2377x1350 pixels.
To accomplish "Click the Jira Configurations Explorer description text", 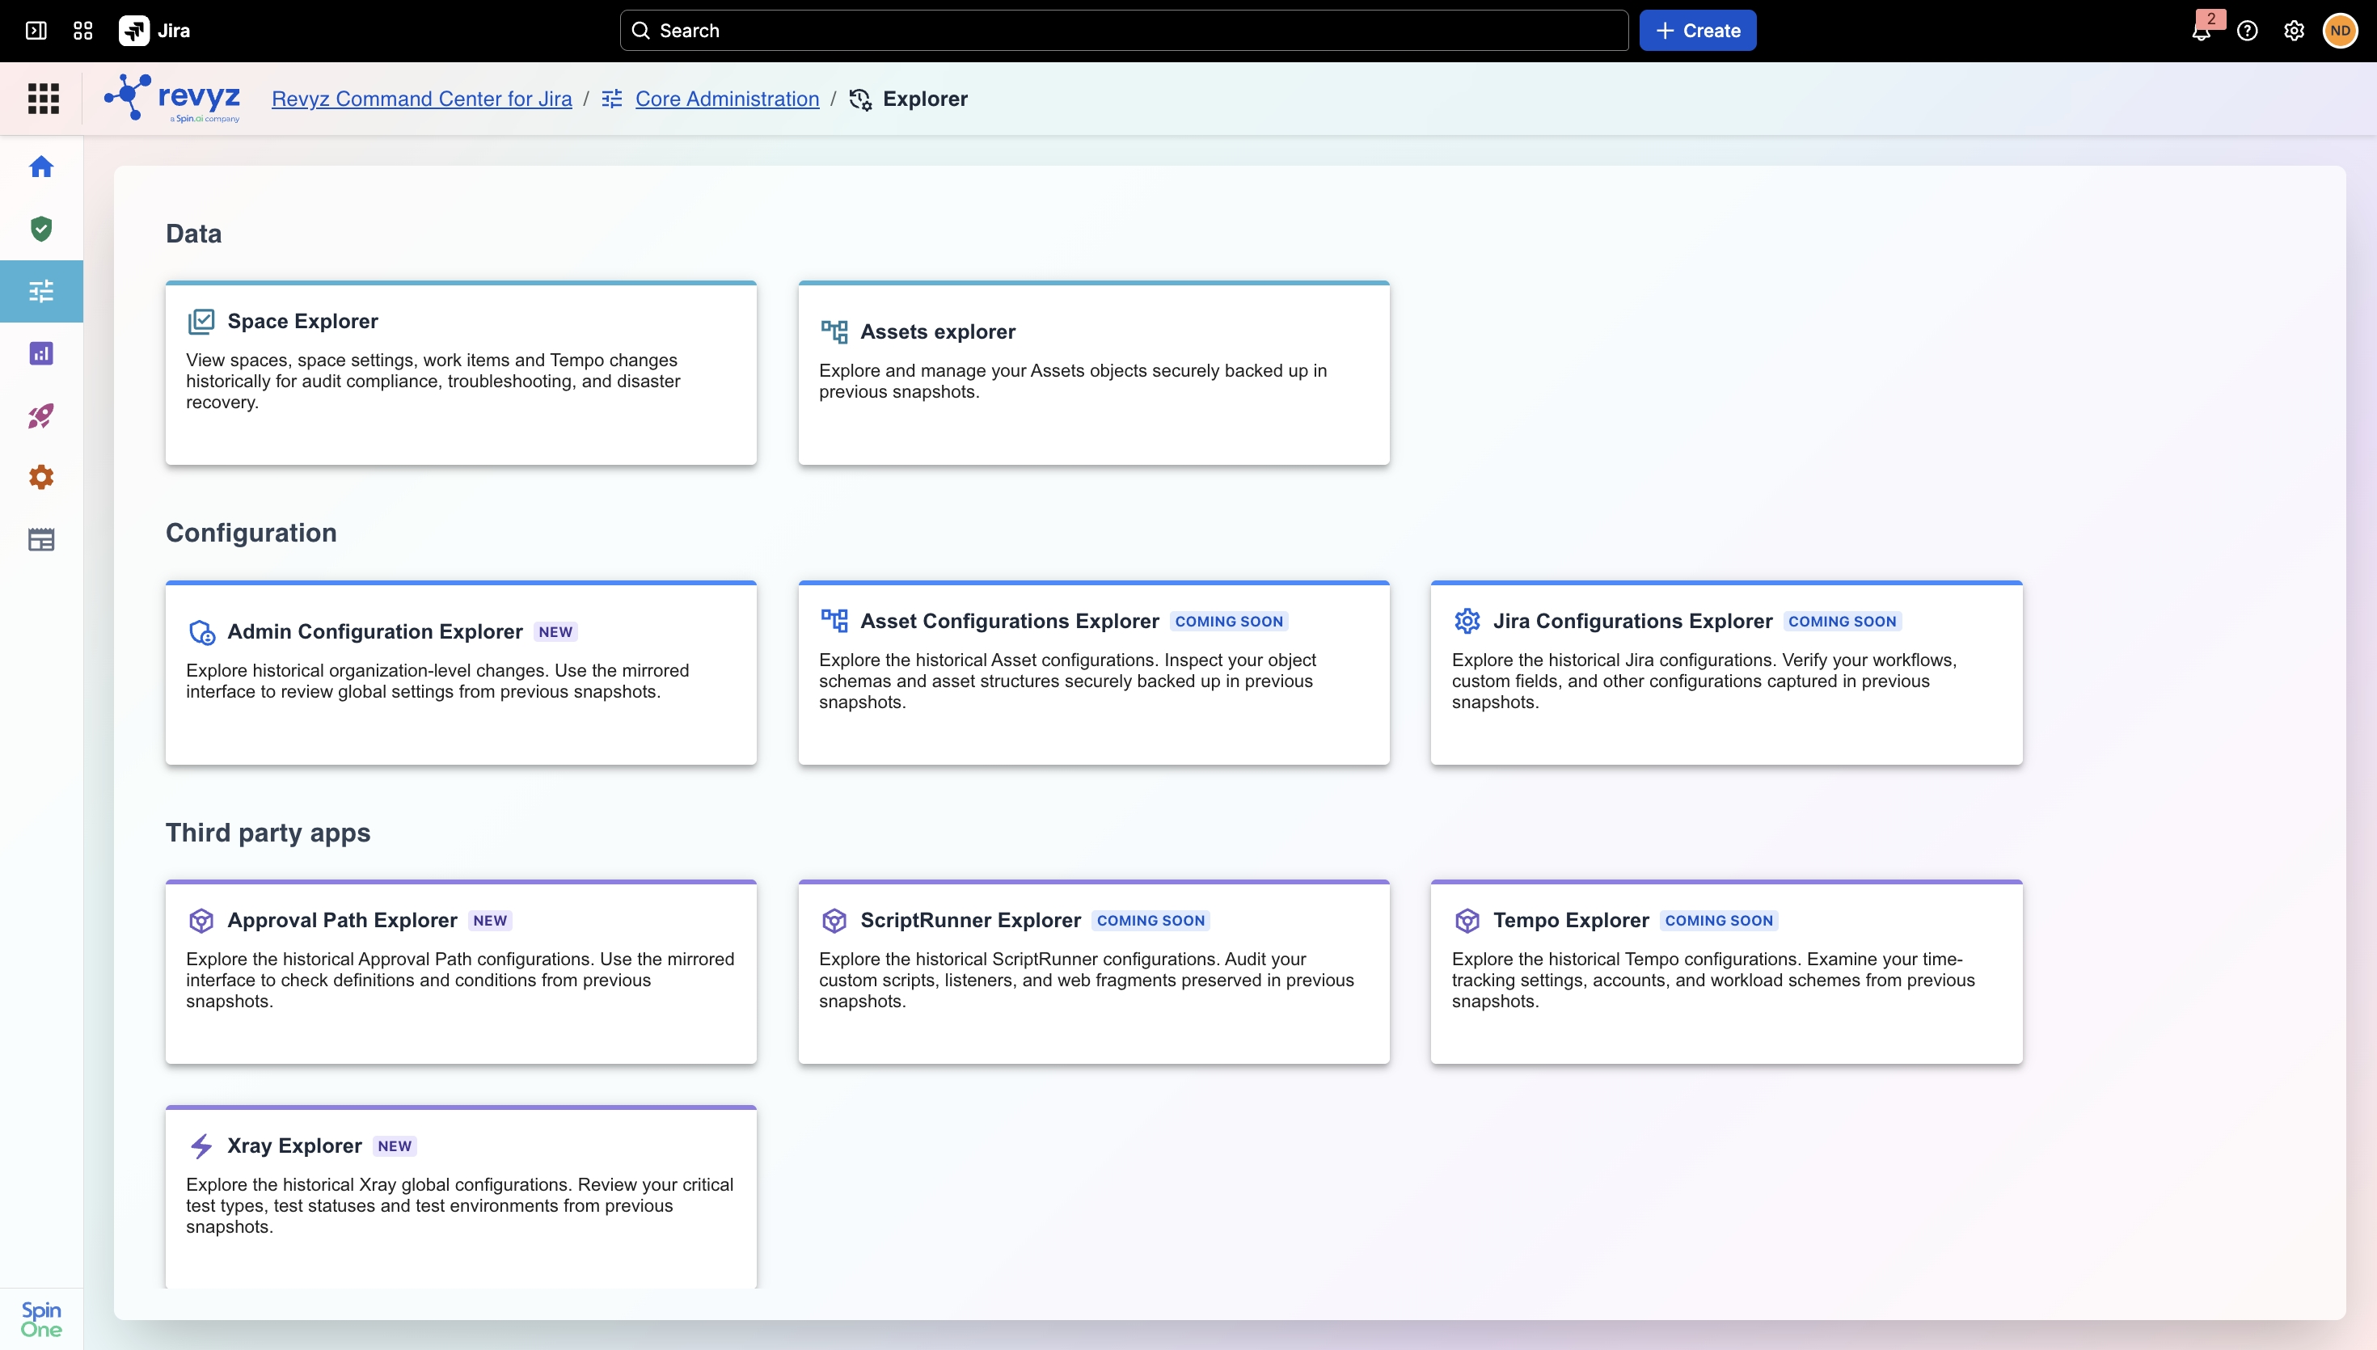I will tap(1704, 681).
